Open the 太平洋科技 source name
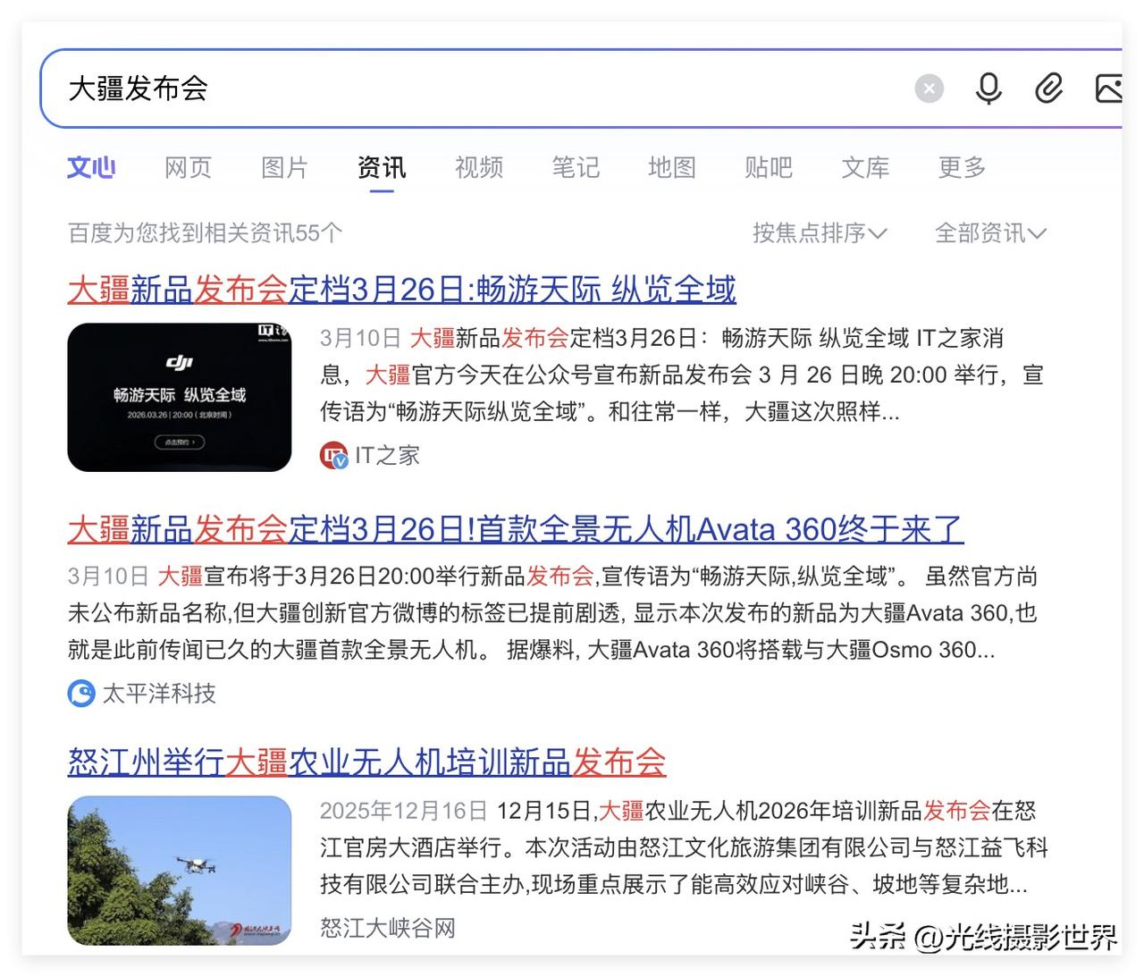The width and height of the screenshot is (1144, 977). (159, 694)
